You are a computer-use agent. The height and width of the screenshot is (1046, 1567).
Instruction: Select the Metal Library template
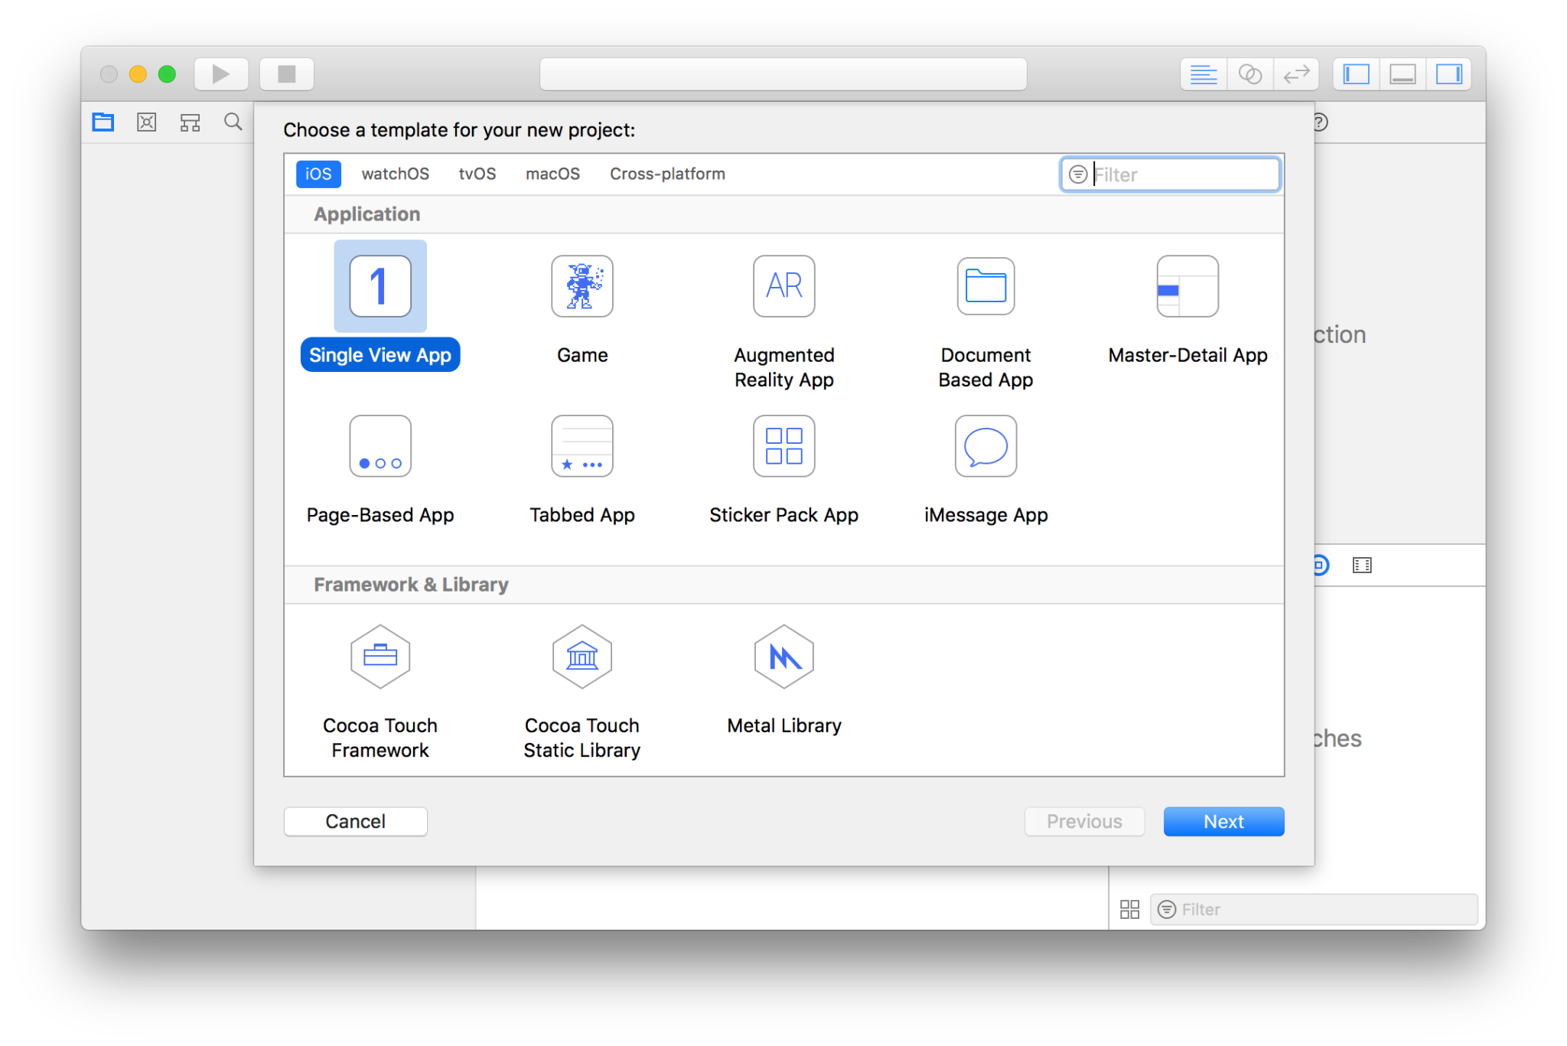coord(783,657)
